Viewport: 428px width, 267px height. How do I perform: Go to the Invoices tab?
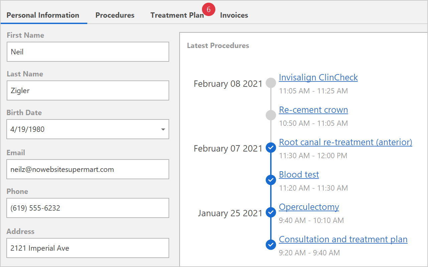(234, 15)
